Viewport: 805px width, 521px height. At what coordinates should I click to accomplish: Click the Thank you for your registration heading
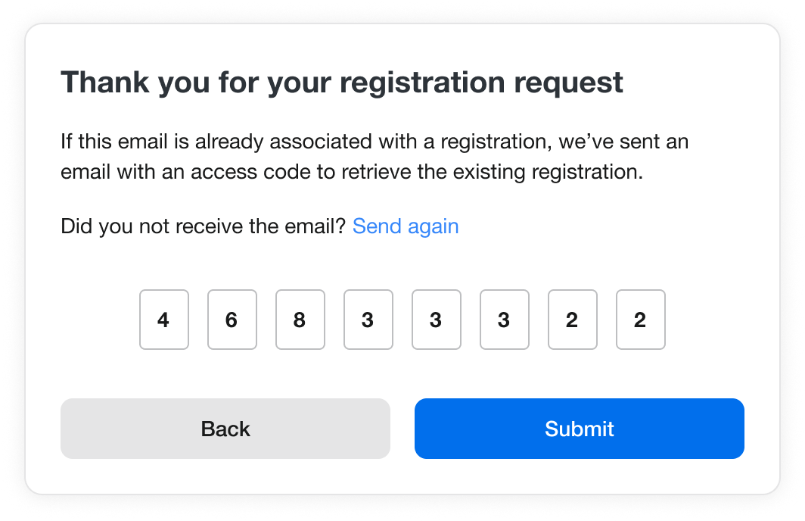point(342,83)
